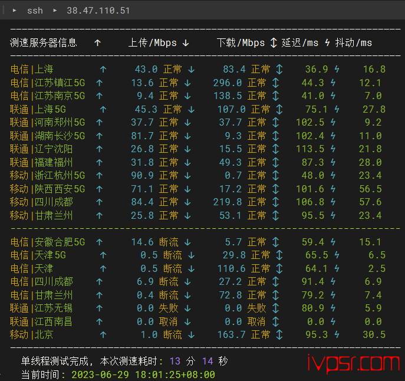Click download value 219.8 for 移动四川成都
The height and width of the screenshot is (381, 405).
[x=228, y=202]
